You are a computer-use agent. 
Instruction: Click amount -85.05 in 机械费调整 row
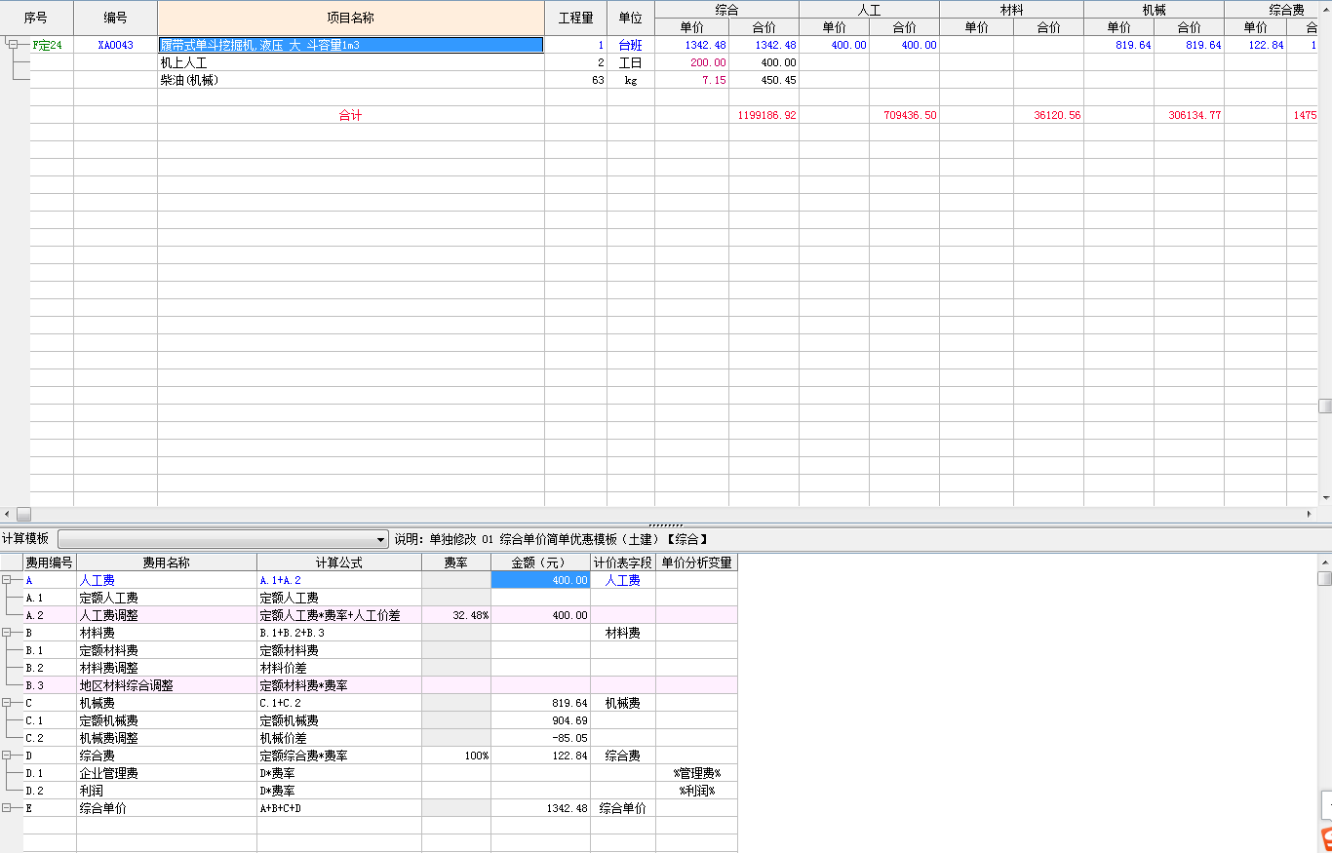[x=540, y=738]
